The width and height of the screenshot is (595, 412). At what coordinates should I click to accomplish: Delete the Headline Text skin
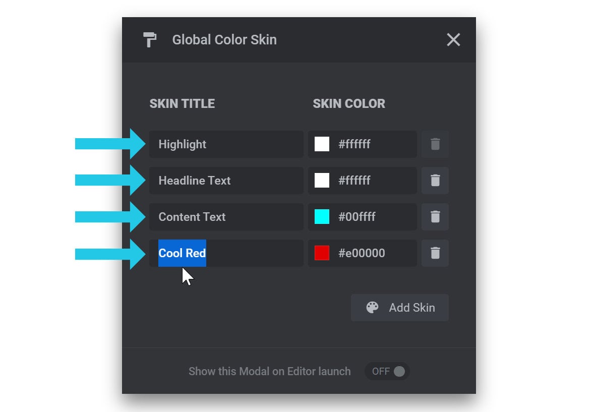tap(435, 180)
